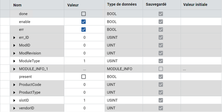Edit the vendorID value field
The width and height of the screenshot is (222, 112).
coord(84,108)
